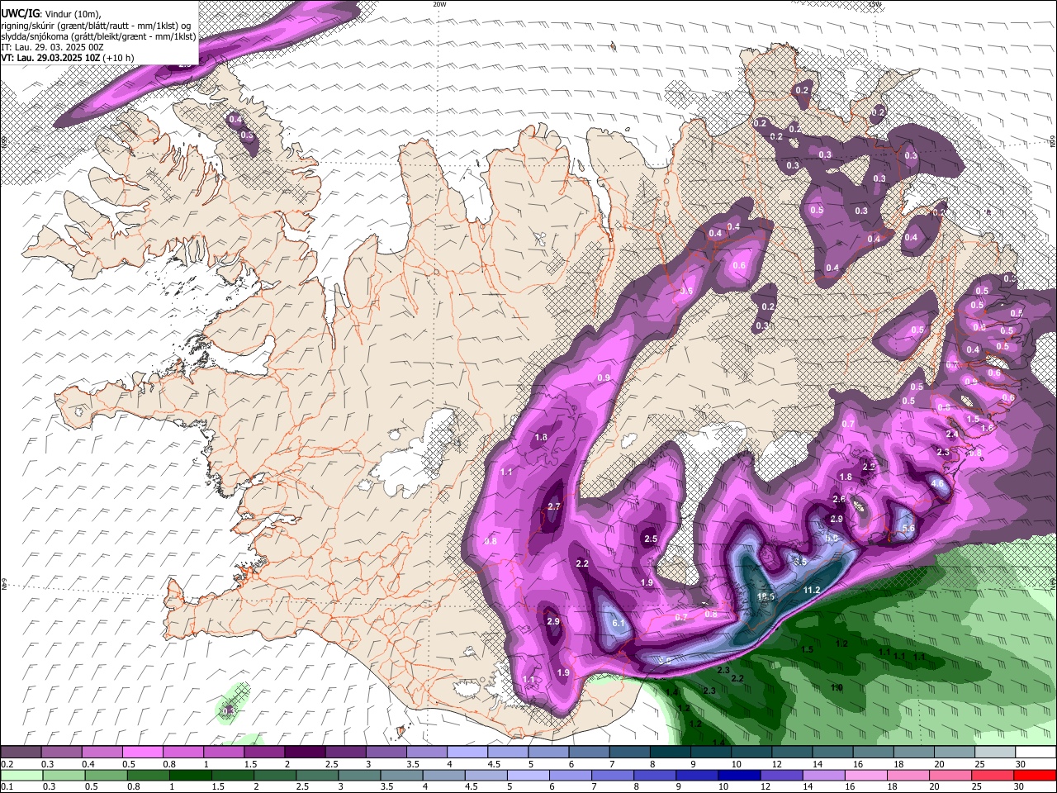Pick the rain scale 20 rose pink swatch
Viewport: 1057px width, 793px height.
click(950, 775)
